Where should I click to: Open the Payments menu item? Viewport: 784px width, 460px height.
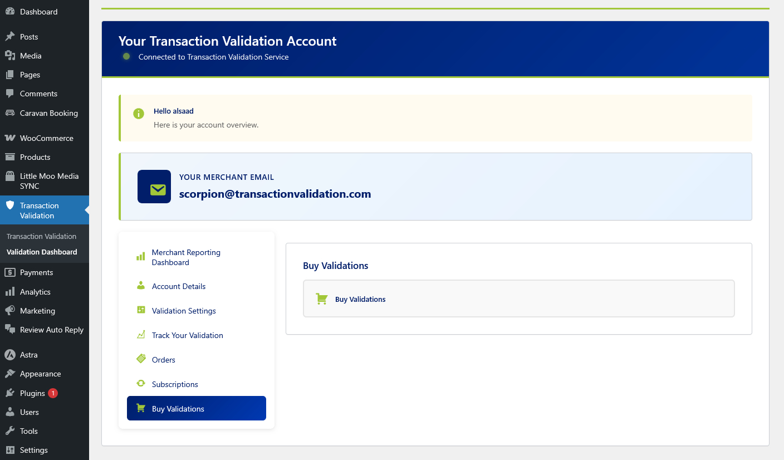pyautogui.click(x=45, y=272)
